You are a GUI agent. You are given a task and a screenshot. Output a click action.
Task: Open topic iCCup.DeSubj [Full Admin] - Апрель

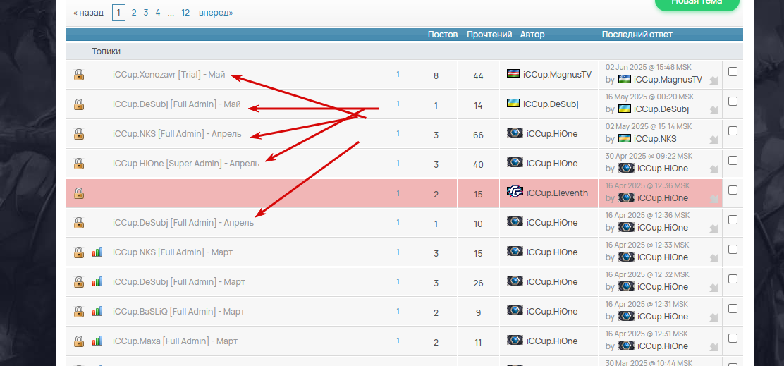click(183, 223)
